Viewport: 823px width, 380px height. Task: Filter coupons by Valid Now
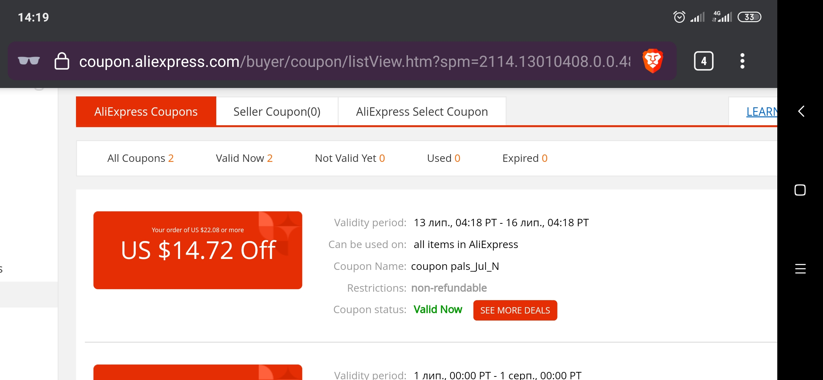tap(244, 158)
